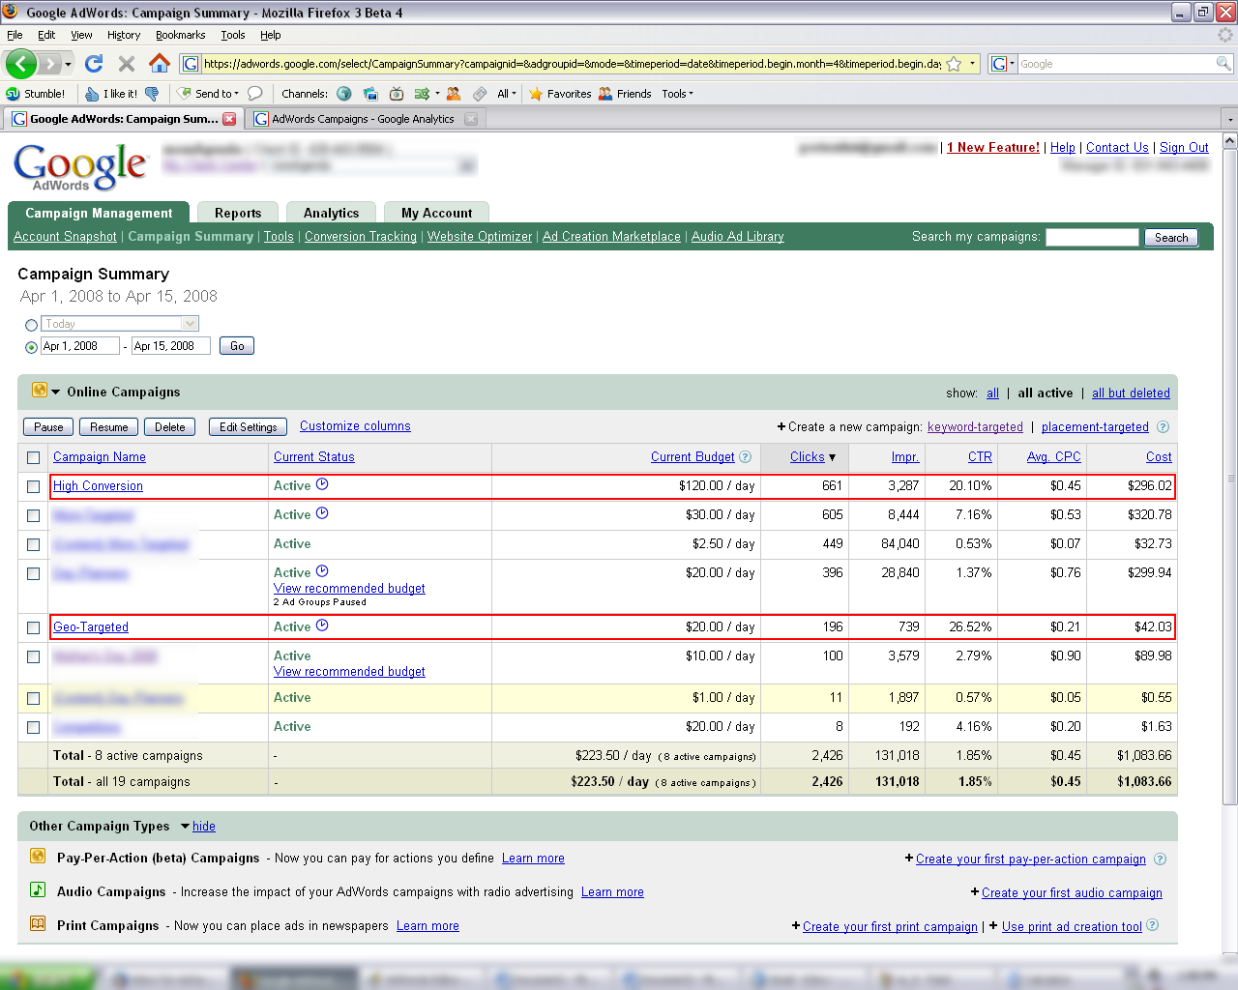The height and width of the screenshot is (990, 1238).
Task: Click the clock icon next to High Conversion status
Action: [x=323, y=484]
